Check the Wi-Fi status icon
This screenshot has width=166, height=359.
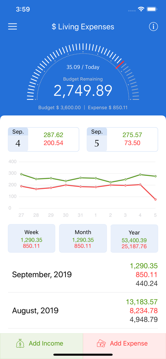click(x=140, y=9)
